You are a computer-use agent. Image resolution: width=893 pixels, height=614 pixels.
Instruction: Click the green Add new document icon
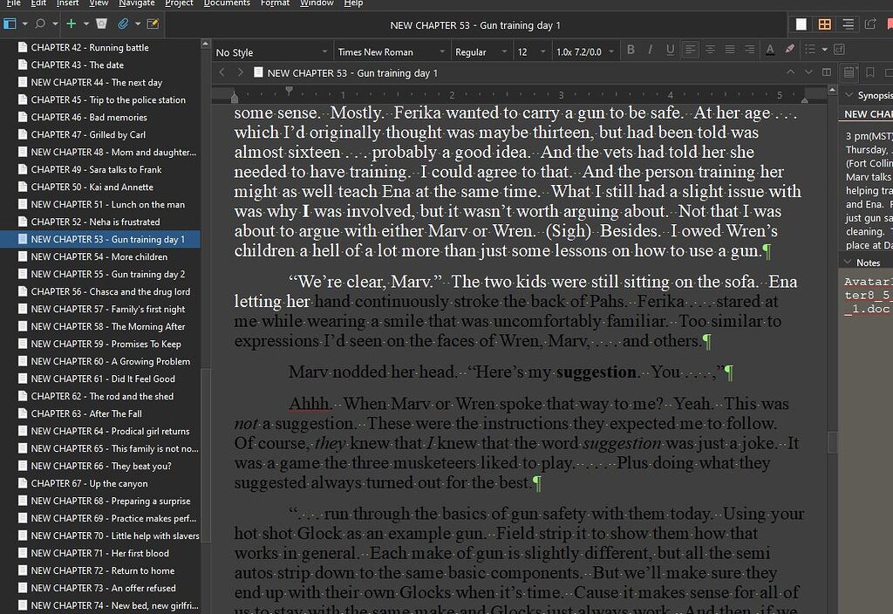click(x=70, y=24)
